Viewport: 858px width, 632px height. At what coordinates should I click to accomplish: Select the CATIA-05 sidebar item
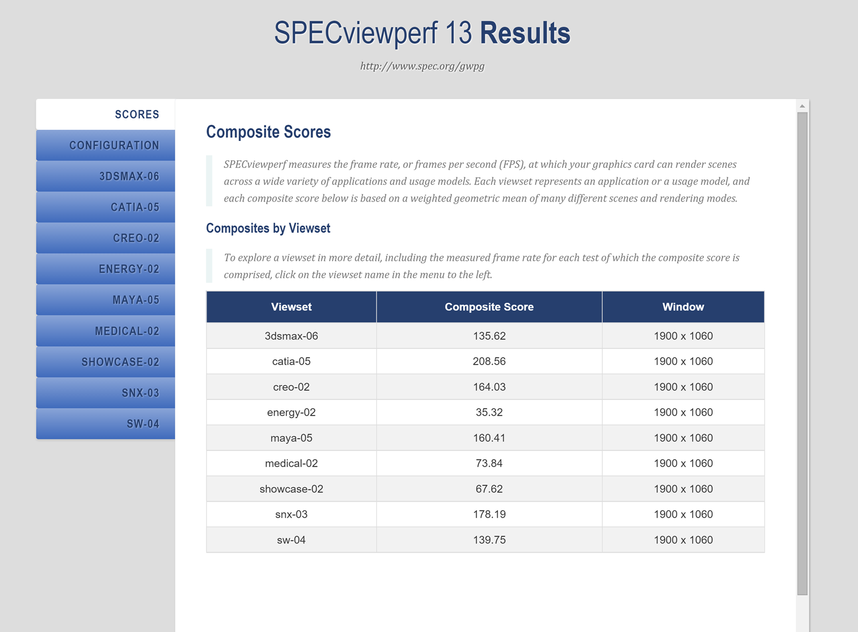tap(135, 207)
